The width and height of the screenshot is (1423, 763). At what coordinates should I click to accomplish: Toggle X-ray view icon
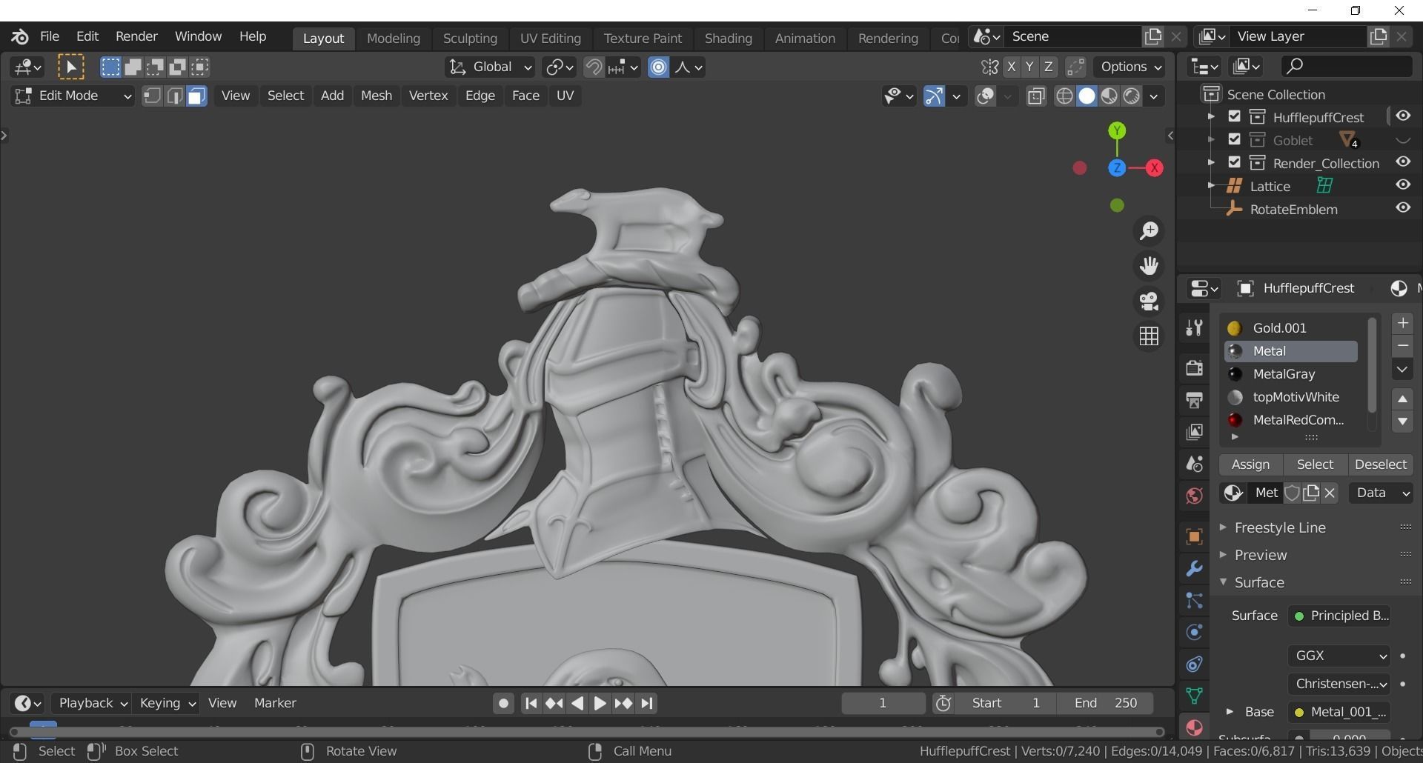pos(1036,96)
